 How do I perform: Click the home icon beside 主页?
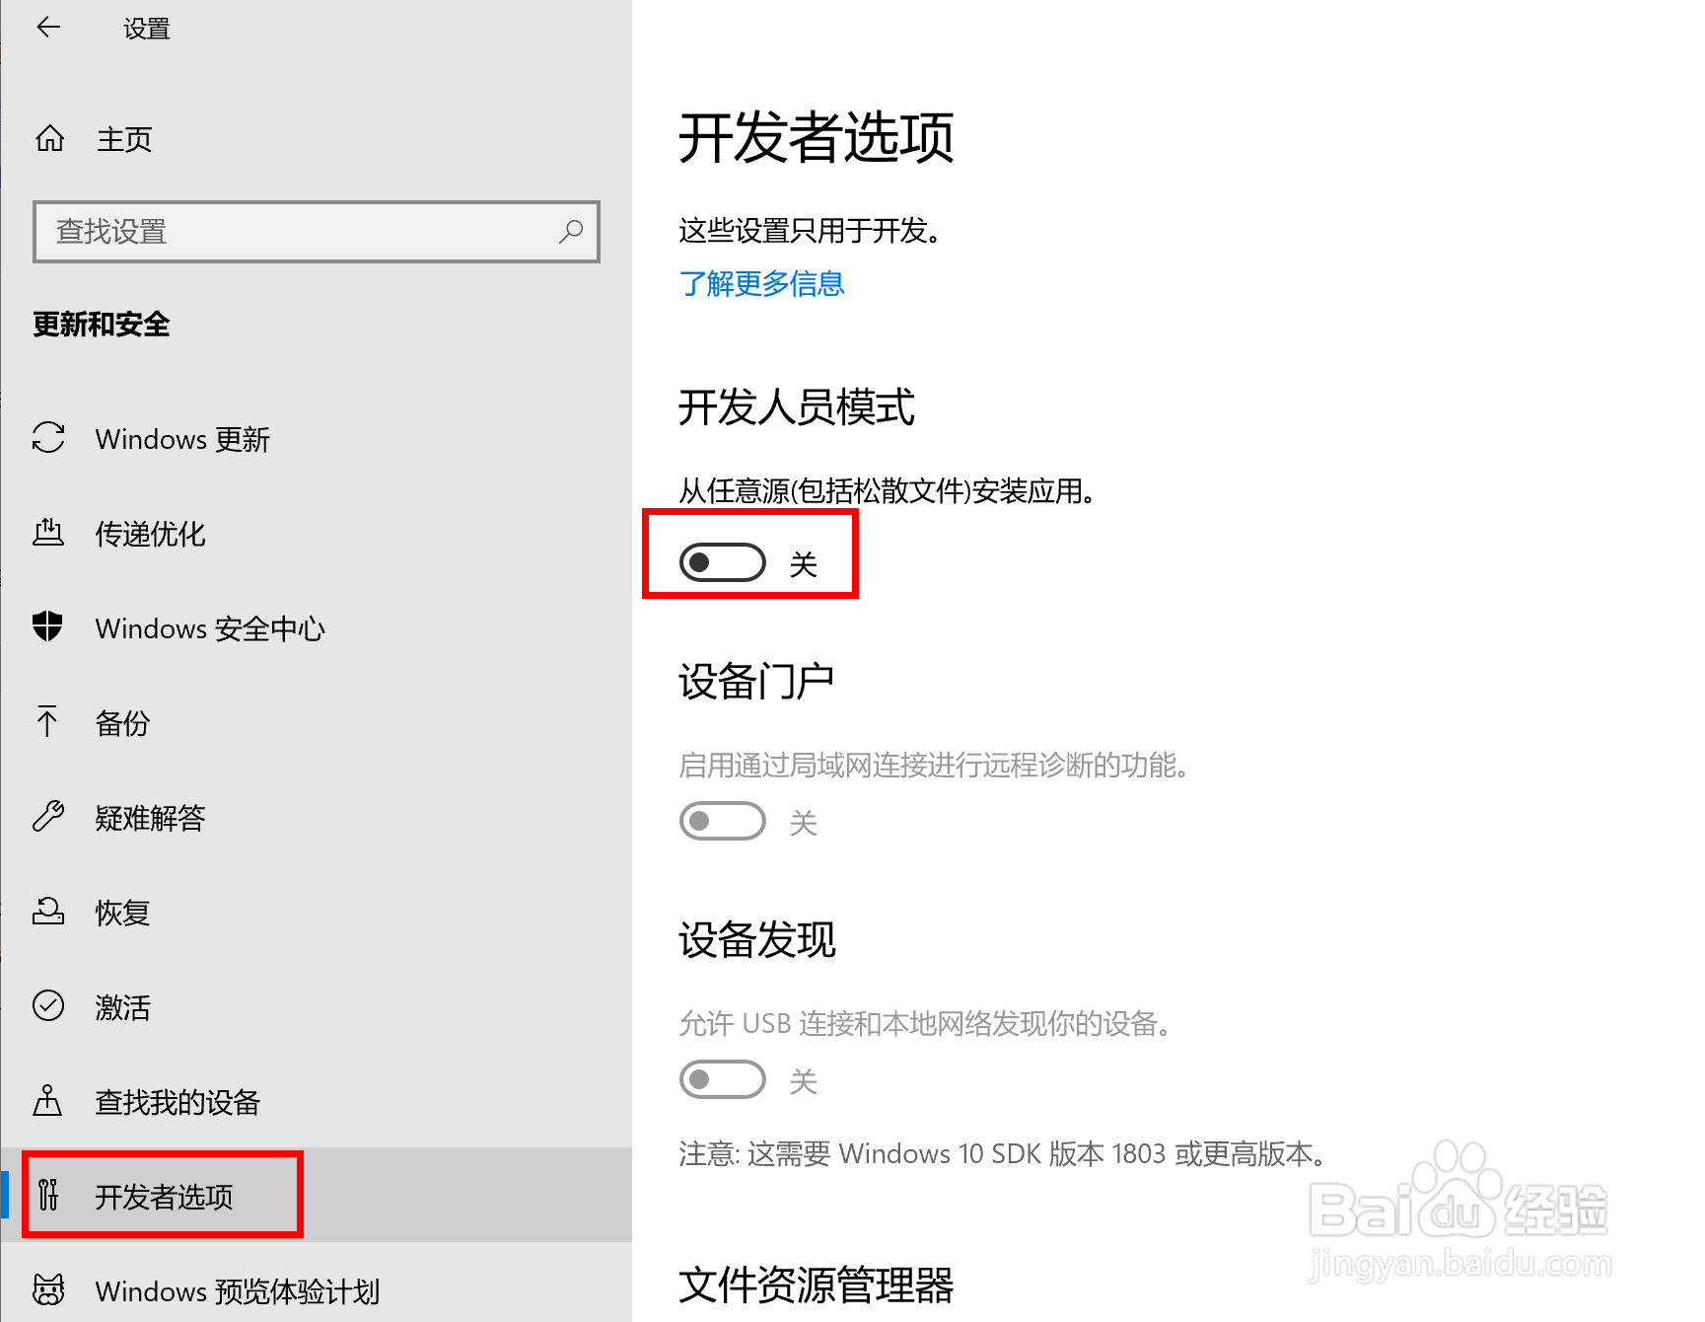[x=49, y=139]
